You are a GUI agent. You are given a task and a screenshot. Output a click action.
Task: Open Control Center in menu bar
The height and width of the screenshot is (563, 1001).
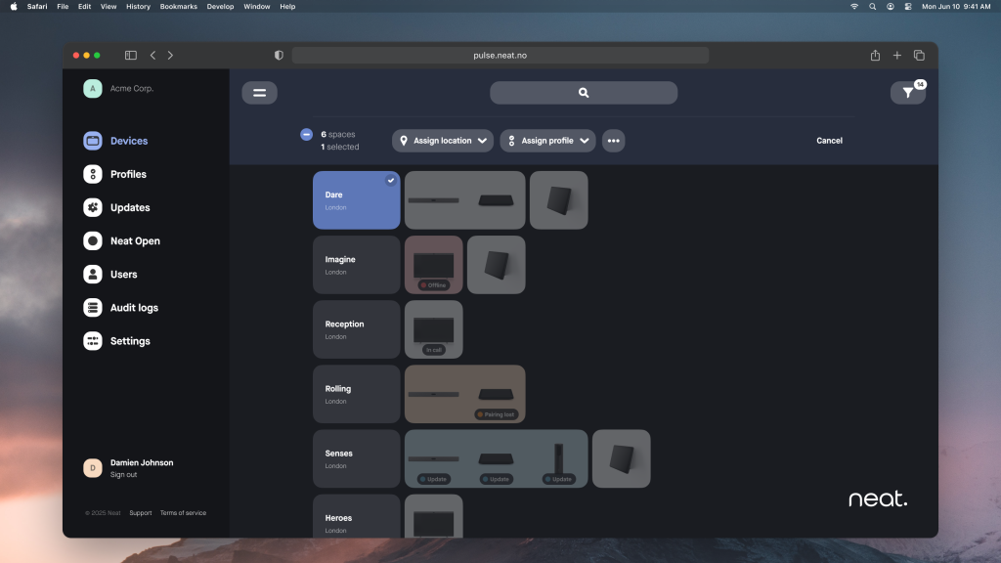(908, 7)
